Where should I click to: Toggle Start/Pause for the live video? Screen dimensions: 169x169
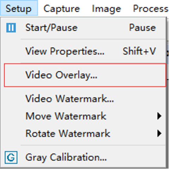(x=83, y=28)
